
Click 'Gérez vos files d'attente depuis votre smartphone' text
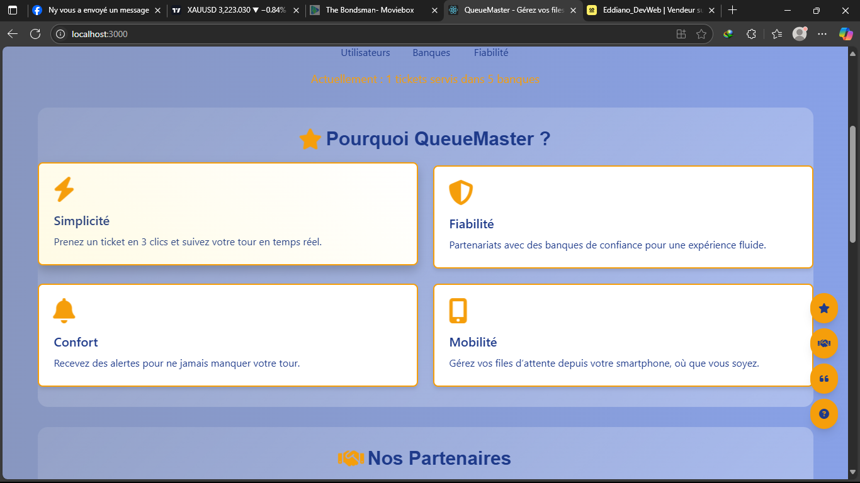604,364
